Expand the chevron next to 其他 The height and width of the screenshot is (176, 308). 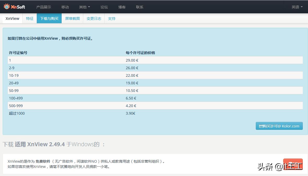89,7
